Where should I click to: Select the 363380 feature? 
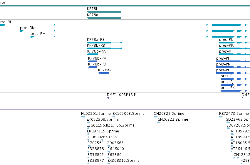click(x=109, y=158)
